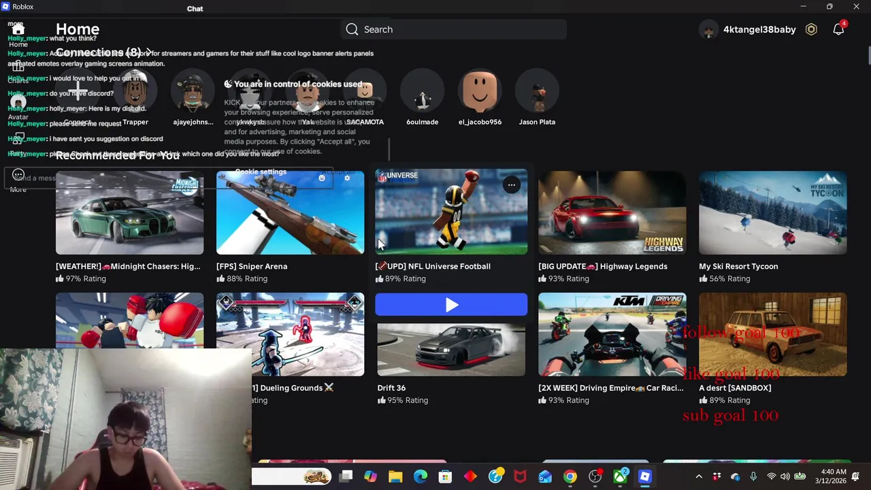Open Copilot from the taskbar
Image resolution: width=871 pixels, height=490 pixels.
(370, 476)
